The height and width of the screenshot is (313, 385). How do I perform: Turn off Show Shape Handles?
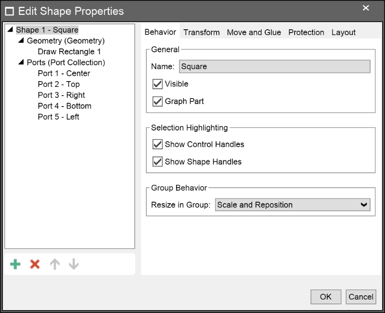[x=157, y=162]
